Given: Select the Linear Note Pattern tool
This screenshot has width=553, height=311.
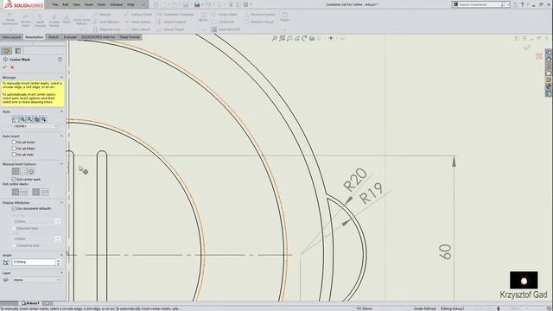Looking at the screenshot, I should pyautogui.click(x=81, y=19).
